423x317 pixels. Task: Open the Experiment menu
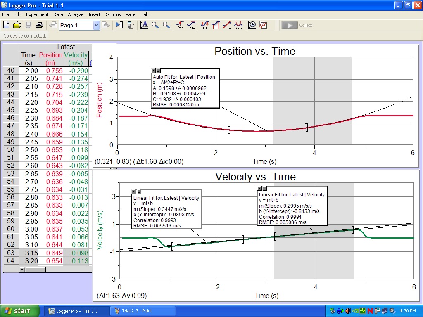[x=37, y=14]
